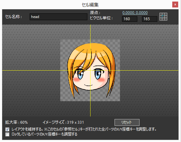This screenshot has height=142, width=181.
Task: Click the 原点 label
Action: [x=95, y=13]
